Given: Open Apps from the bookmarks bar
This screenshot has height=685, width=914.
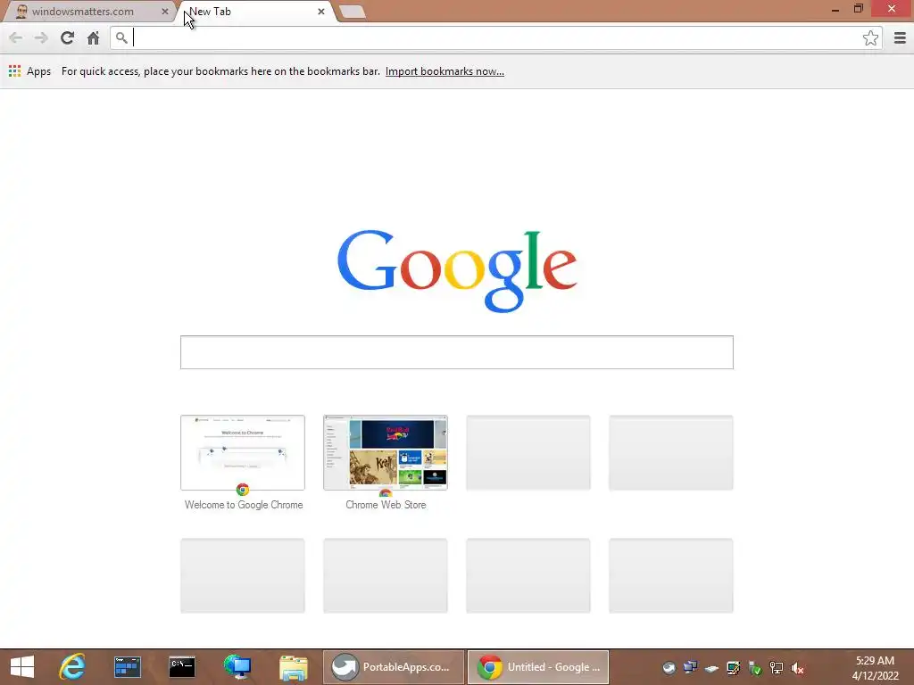Looking at the screenshot, I should [x=29, y=71].
